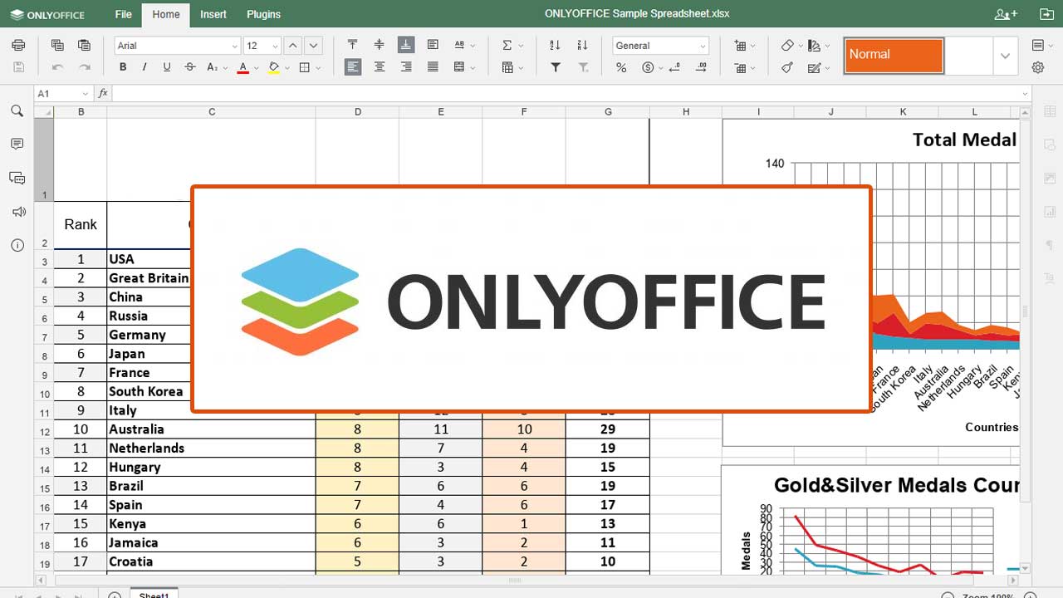Decrease font size with down-caret button
The image size is (1063, 598).
[313, 46]
